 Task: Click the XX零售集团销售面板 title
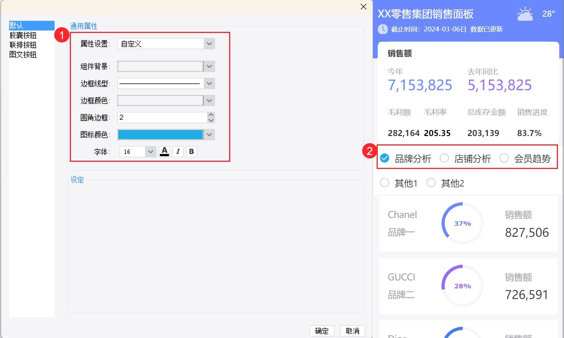tap(426, 14)
